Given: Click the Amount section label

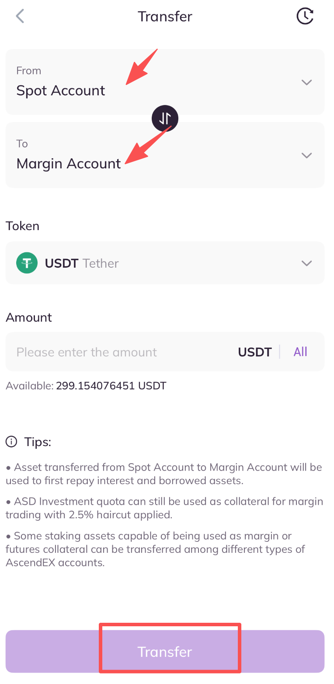Looking at the screenshot, I should point(29,318).
